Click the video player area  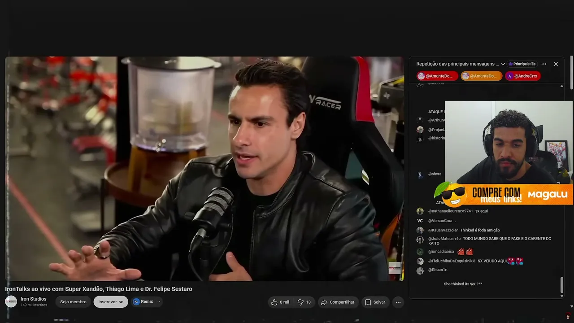coord(204,169)
